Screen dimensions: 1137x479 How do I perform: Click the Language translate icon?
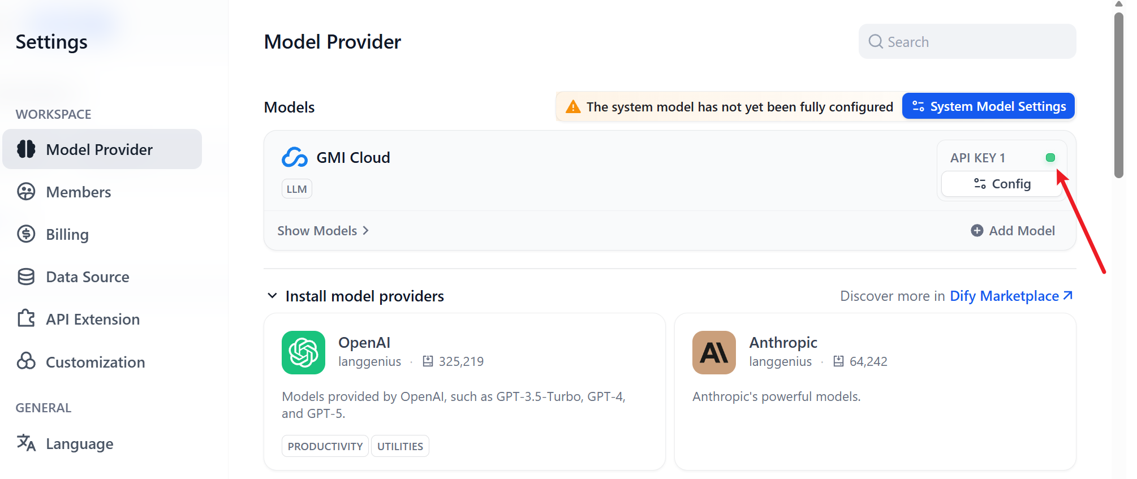tap(26, 443)
